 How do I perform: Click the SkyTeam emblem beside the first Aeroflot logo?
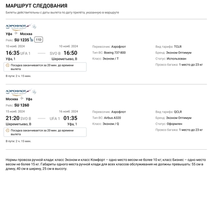[x=34, y=27]
